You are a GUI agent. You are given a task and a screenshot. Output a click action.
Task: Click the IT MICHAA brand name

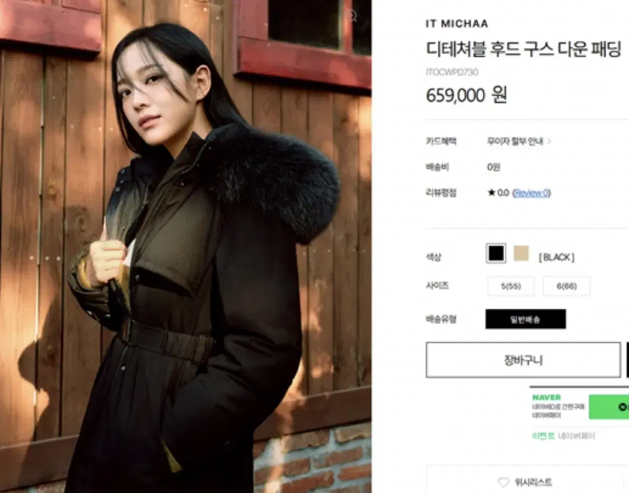click(457, 24)
